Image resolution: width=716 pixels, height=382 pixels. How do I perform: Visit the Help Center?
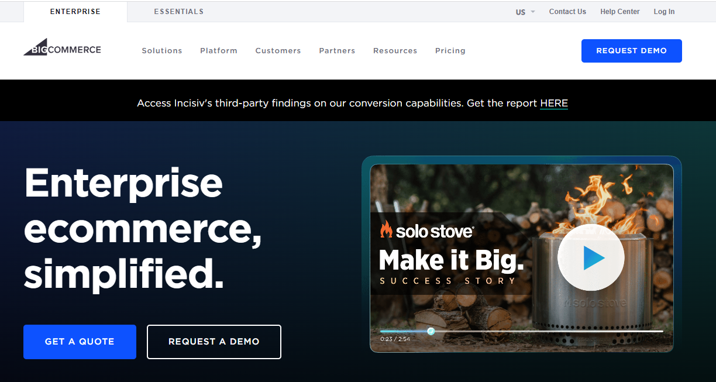(x=619, y=12)
